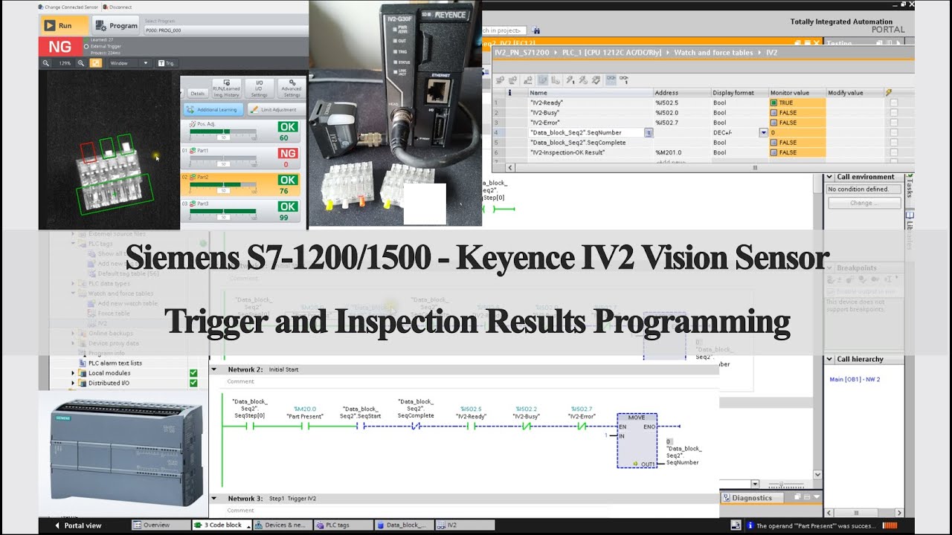Click lightning bolt modify column header icon
This screenshot has width=952, height=535.
(x=889, y=93)
